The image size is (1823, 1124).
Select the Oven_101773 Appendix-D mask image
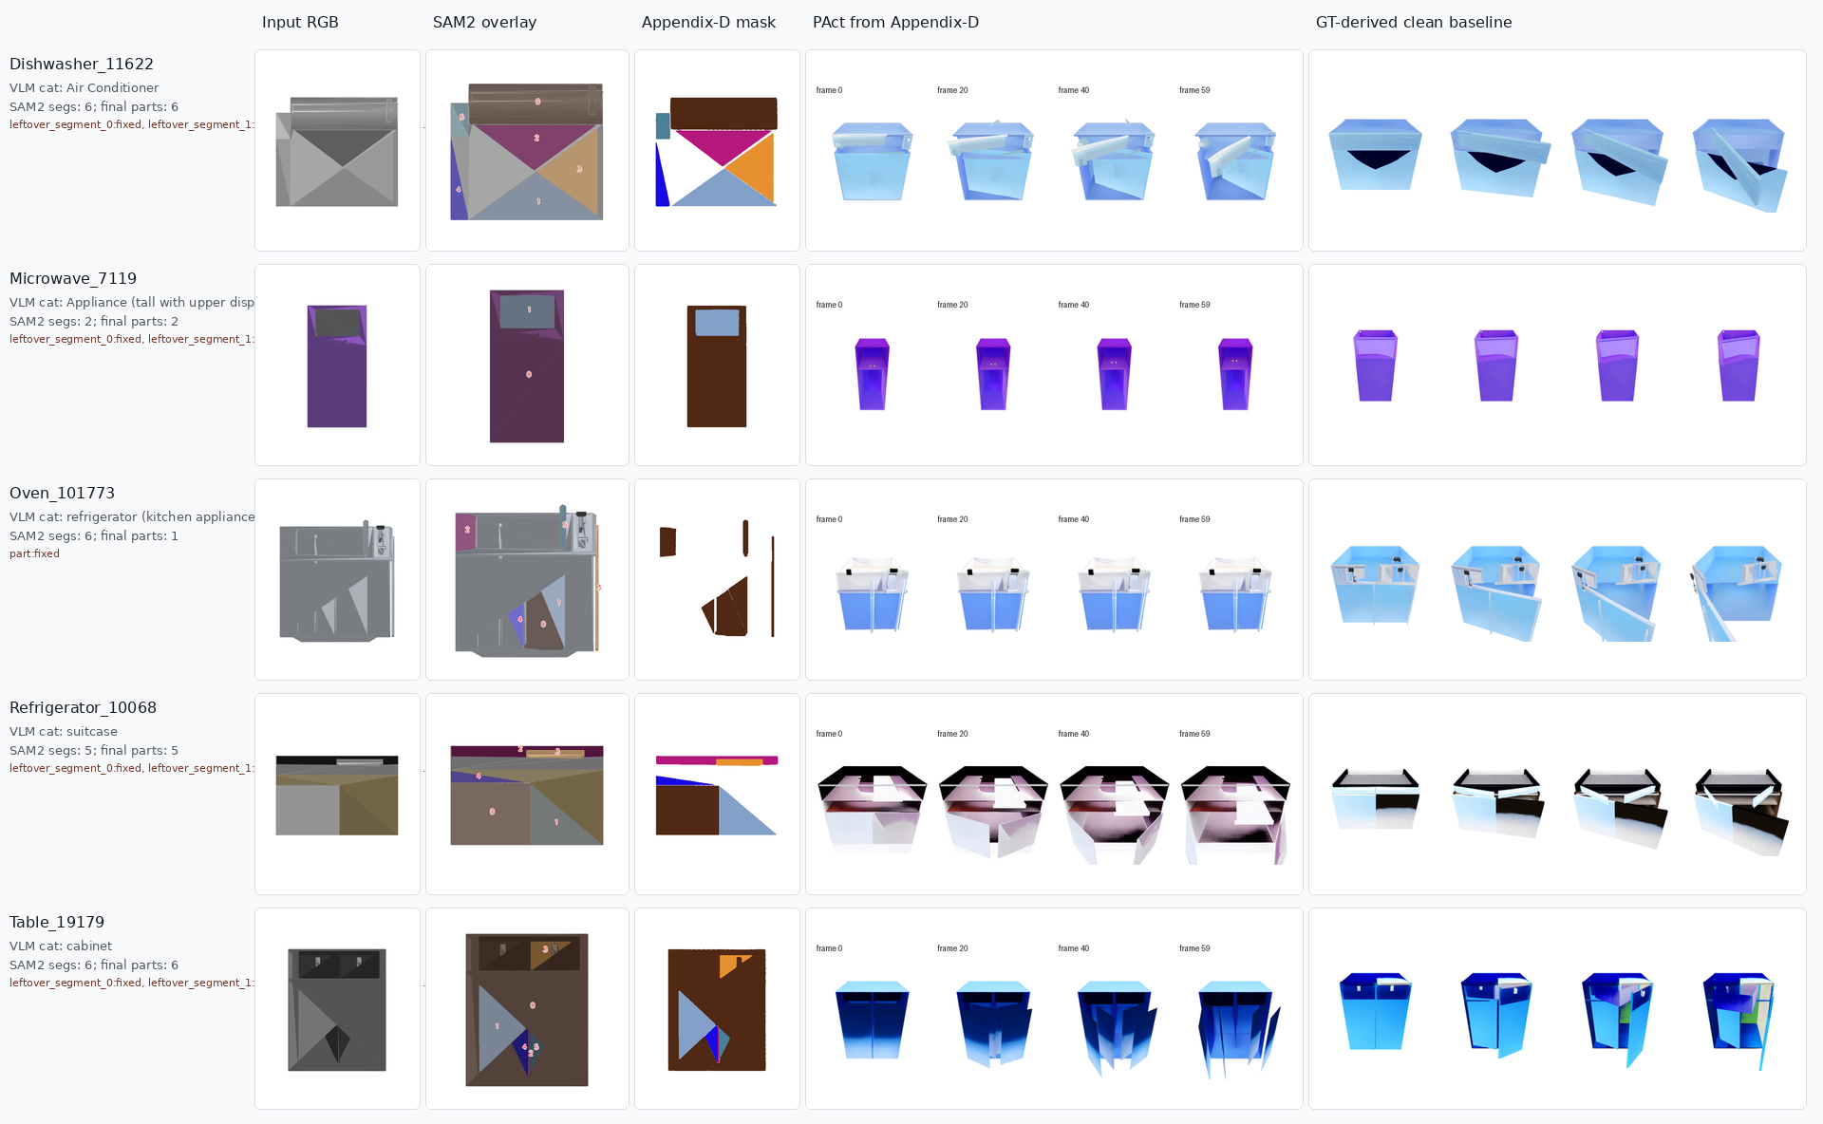[717, 580]
